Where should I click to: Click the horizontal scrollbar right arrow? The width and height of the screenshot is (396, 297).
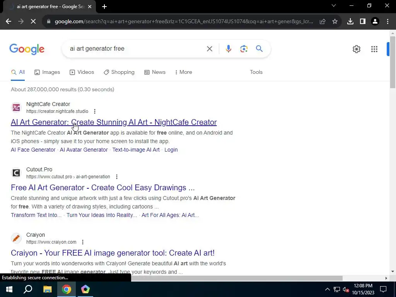click(x=386, y=278)
